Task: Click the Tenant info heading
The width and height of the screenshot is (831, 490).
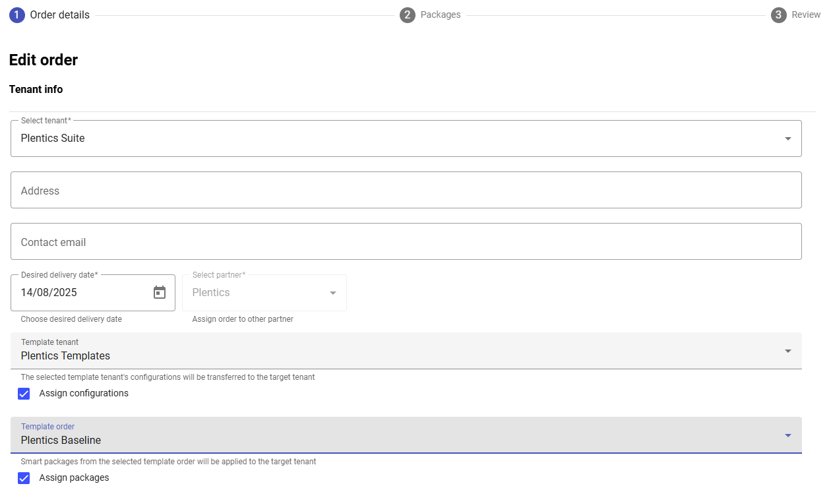Action: click(x=36, y=89)
